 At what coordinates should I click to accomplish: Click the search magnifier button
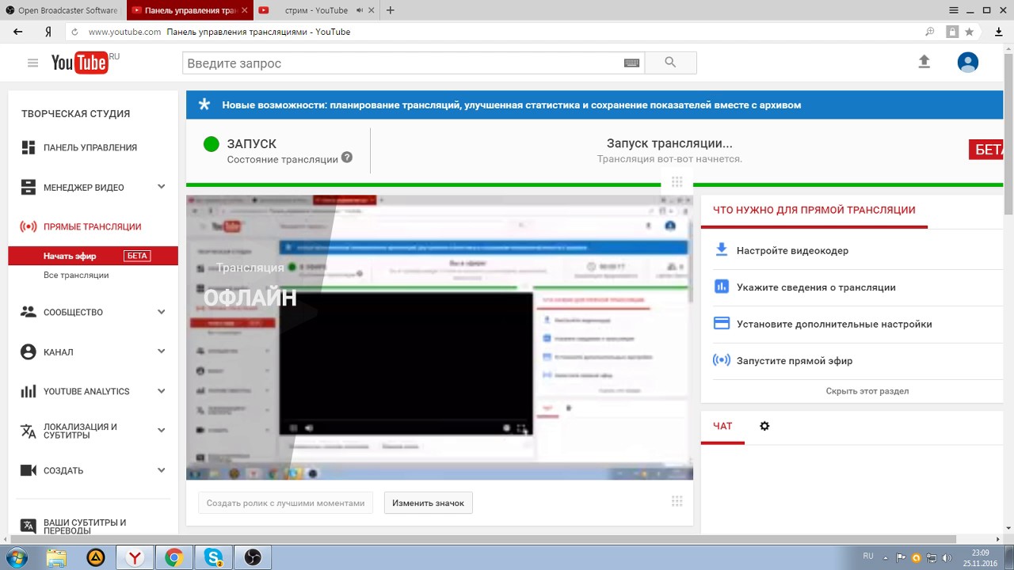[x=670, y=63]
